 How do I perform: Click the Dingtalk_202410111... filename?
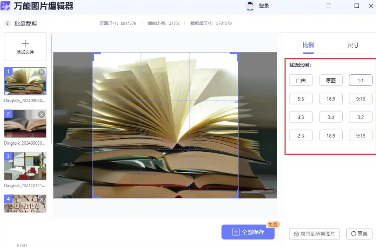coord(25,185)
